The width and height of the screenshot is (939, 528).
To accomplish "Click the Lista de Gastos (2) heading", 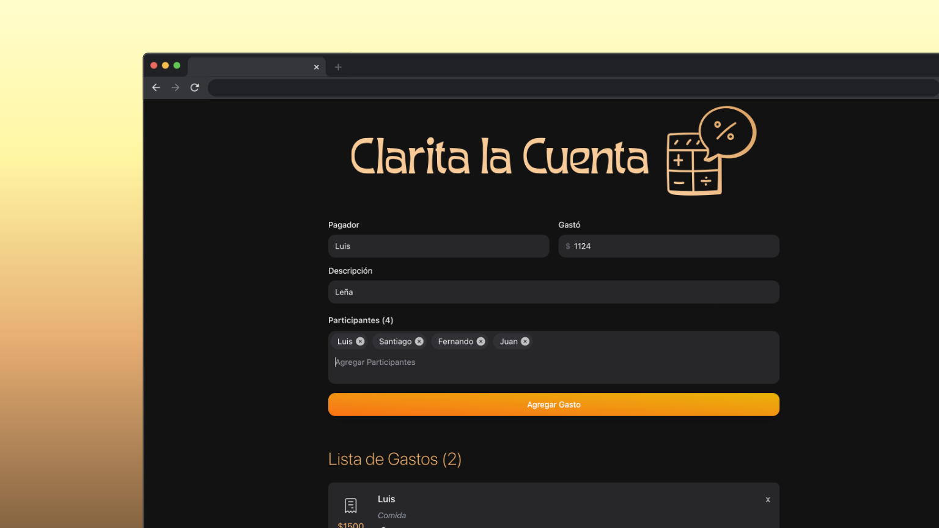I will pos(395,459).
